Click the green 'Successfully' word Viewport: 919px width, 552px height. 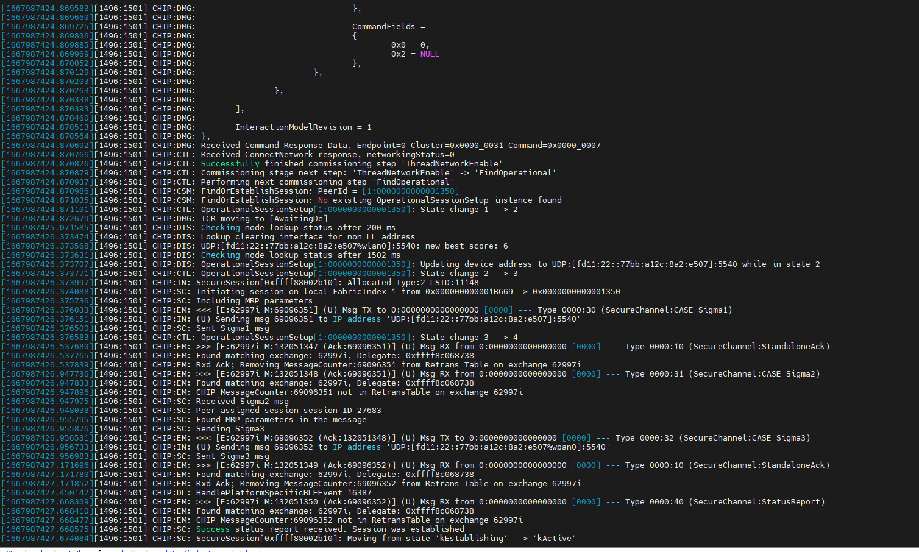[x=230, y=164]
